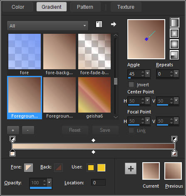The image size is (186, 196).
Task: Expand the Angle value dropdown
Action: click(x=147, y=73)
